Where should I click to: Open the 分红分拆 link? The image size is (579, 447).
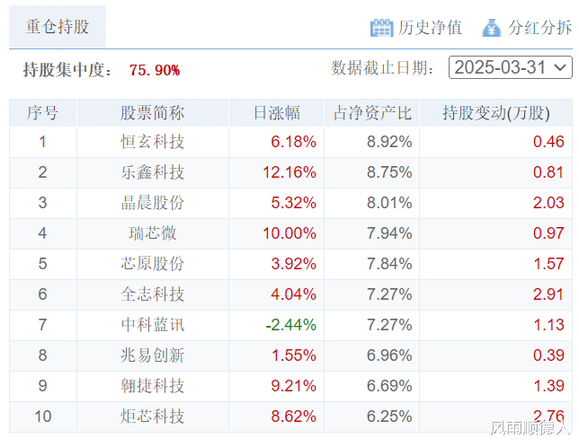(539, 28)
